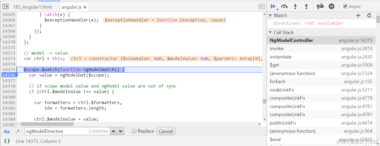Toggle pause on exceptions
380x146 pixels.
(332, 7)
